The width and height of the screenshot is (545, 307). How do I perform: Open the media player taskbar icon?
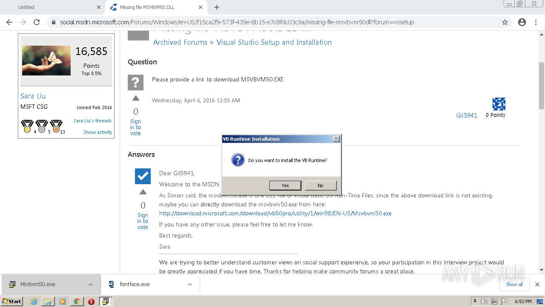63,301
